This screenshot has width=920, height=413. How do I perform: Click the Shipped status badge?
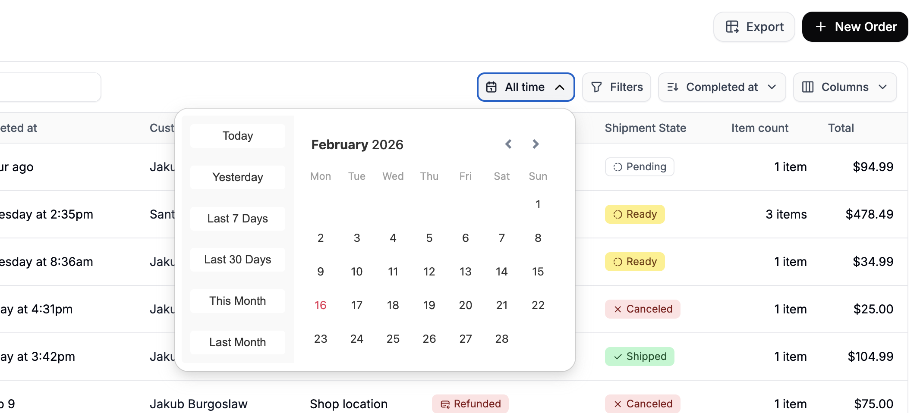coord(640,356)
